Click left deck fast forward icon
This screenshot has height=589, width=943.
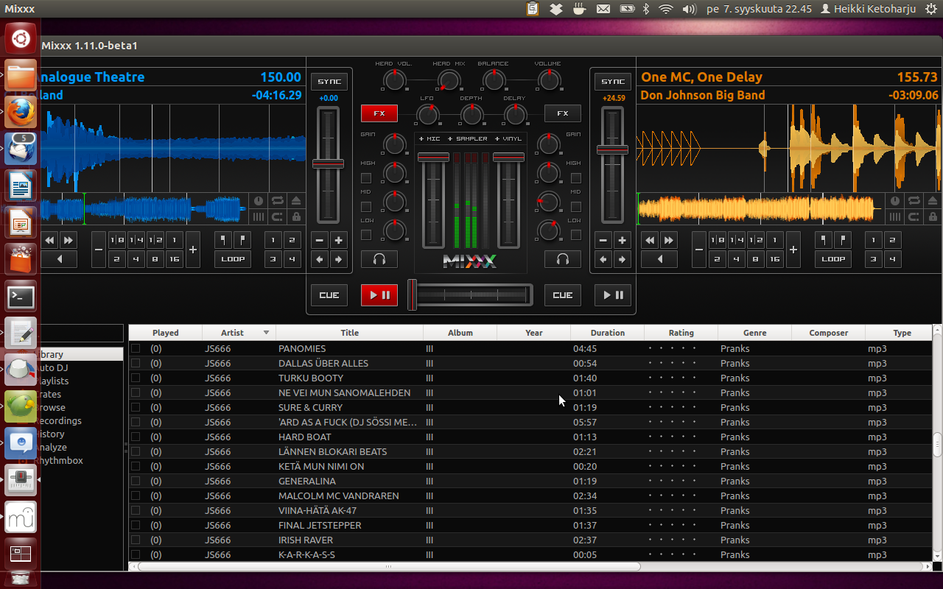68,240
